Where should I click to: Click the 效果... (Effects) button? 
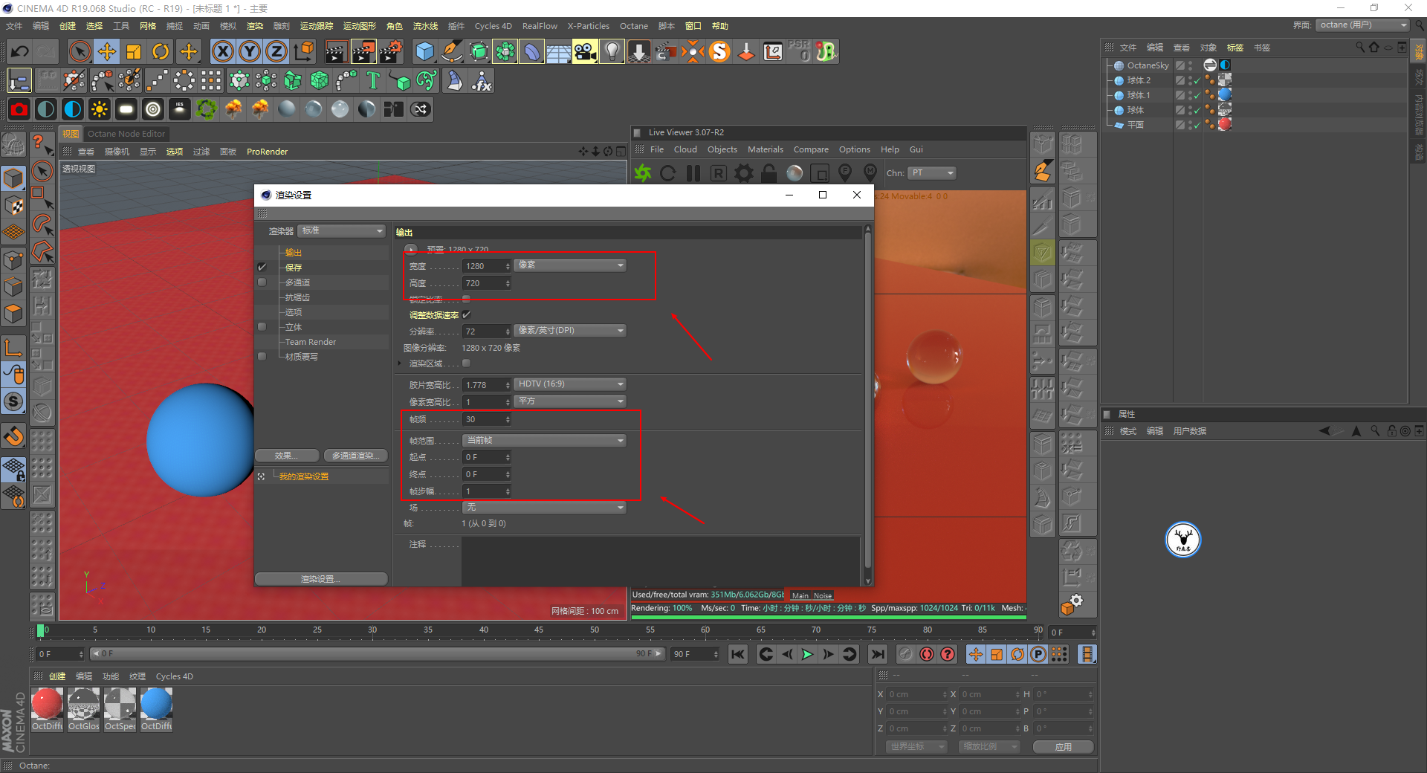tap(287, 456)
